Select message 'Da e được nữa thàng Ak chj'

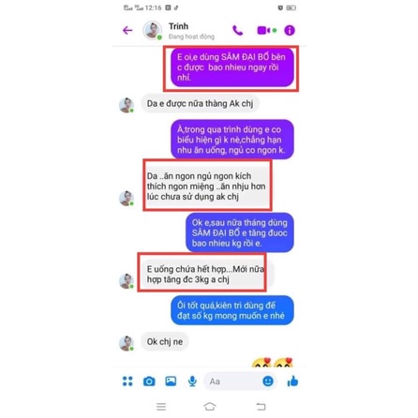200,103
